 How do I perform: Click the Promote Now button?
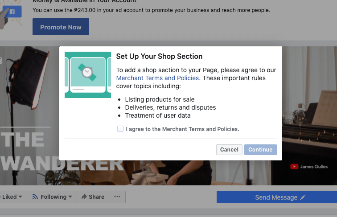(x=61, y=27)
